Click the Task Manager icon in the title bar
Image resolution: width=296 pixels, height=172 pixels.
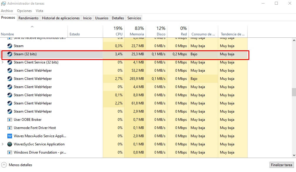point(4,4)
